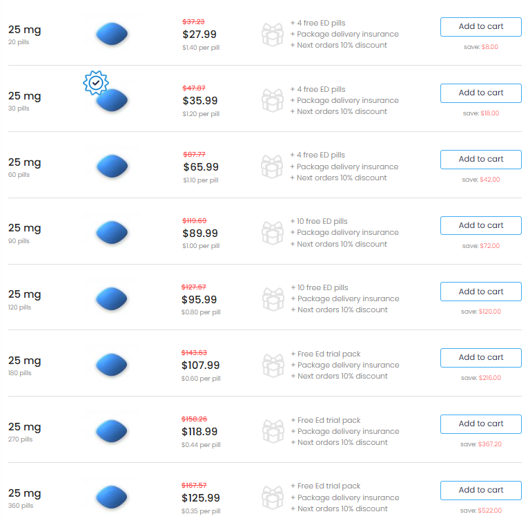Click the gift icon beside the $95.99 package
Viewport: 528px width, 523px height.
(x=273, y=299)
